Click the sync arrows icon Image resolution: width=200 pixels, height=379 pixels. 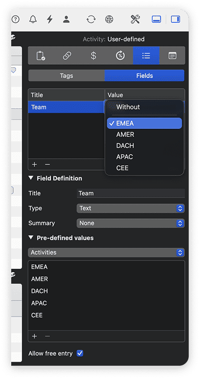pyautogui.click(x=91, y=19)
